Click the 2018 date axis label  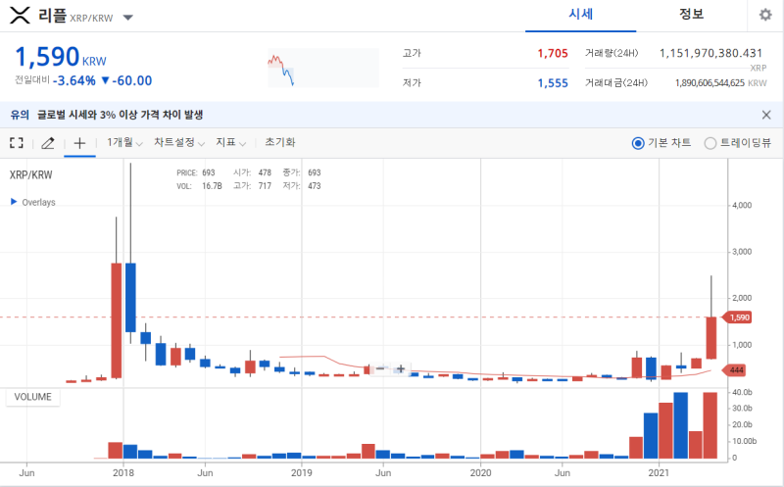(x=123, y=473)
